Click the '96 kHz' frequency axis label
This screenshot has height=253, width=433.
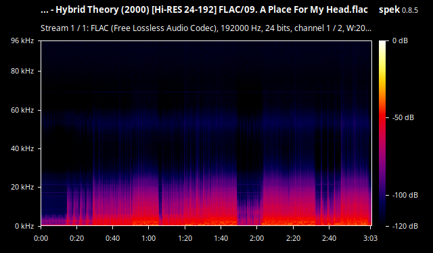pos(22,40)
